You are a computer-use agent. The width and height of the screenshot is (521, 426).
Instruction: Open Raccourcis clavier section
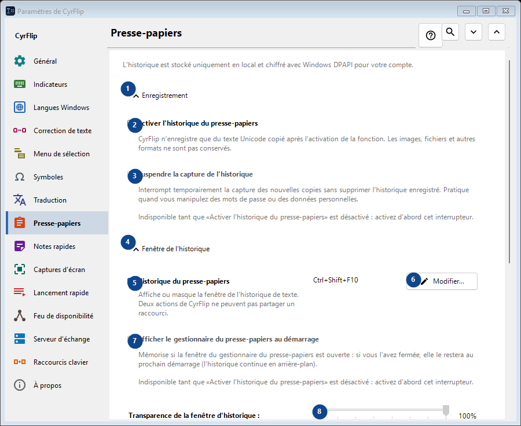(57, 362)
